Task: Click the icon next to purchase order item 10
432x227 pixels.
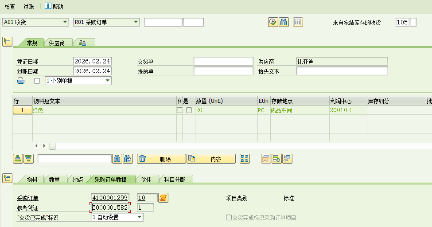Action: pyautogui.click(x=163, y=198)
